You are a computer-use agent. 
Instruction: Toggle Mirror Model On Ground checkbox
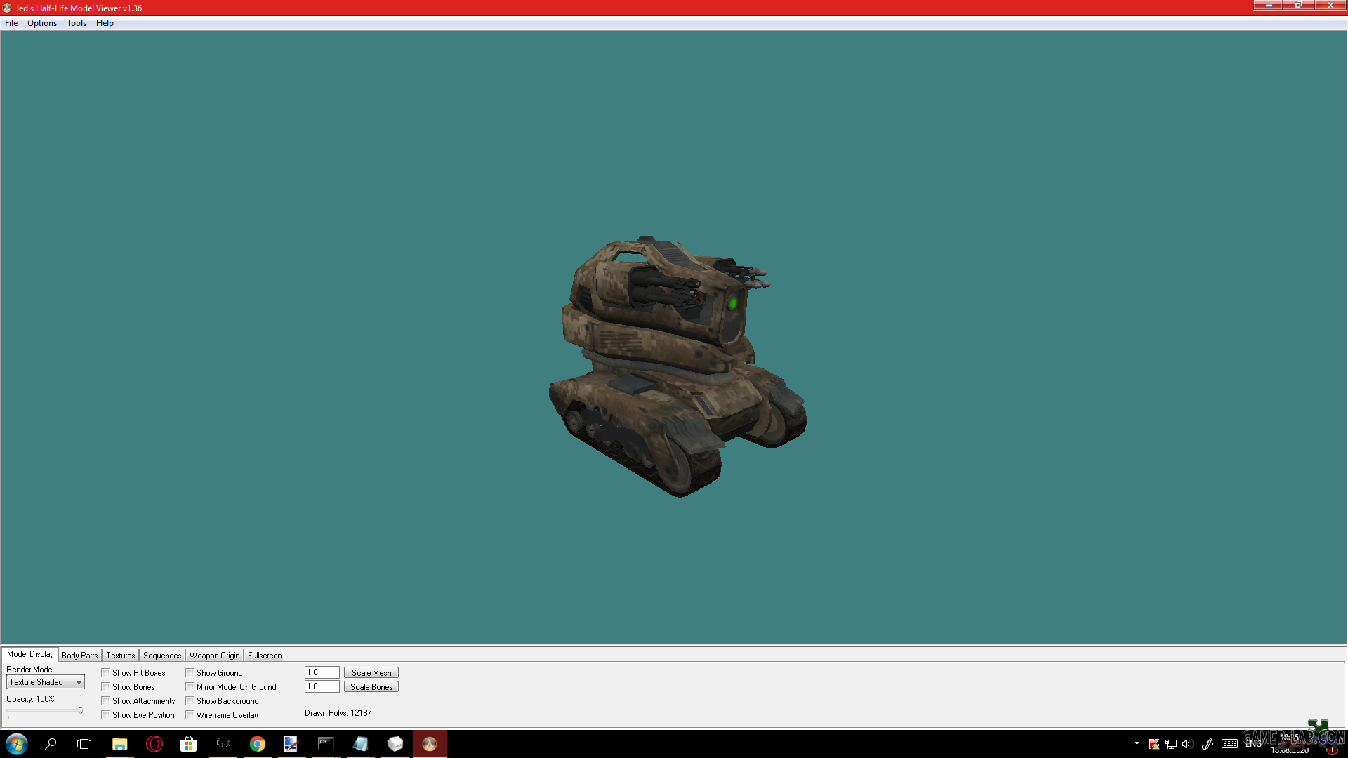190,687
